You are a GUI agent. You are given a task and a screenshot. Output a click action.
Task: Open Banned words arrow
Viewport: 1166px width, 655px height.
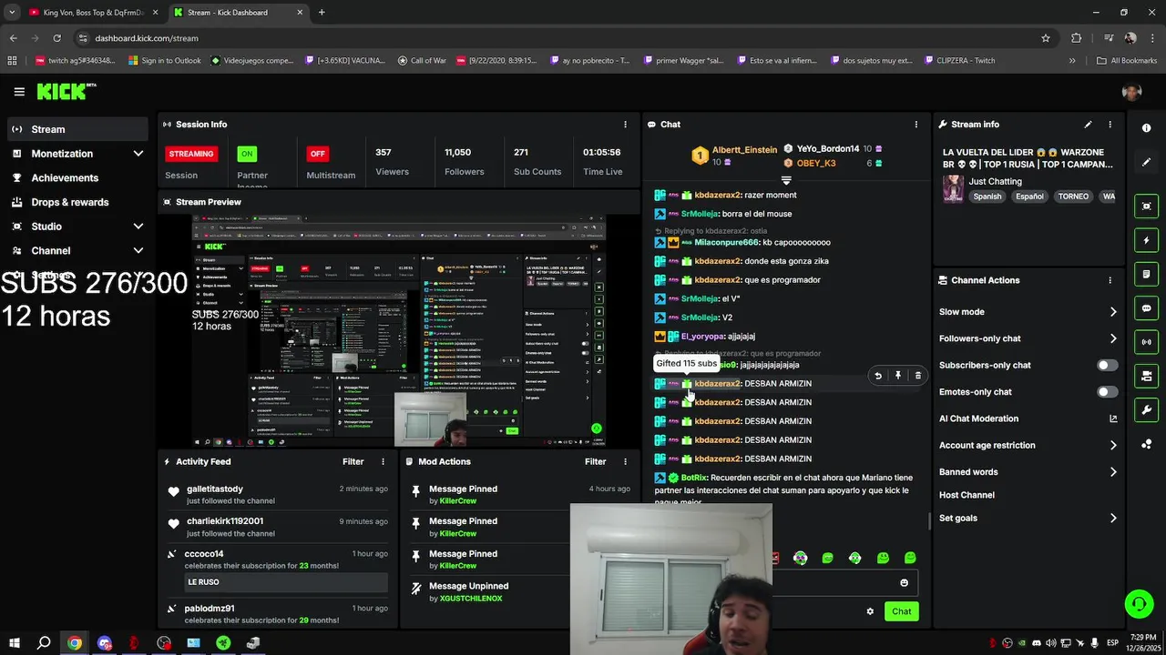[1113, 472]
